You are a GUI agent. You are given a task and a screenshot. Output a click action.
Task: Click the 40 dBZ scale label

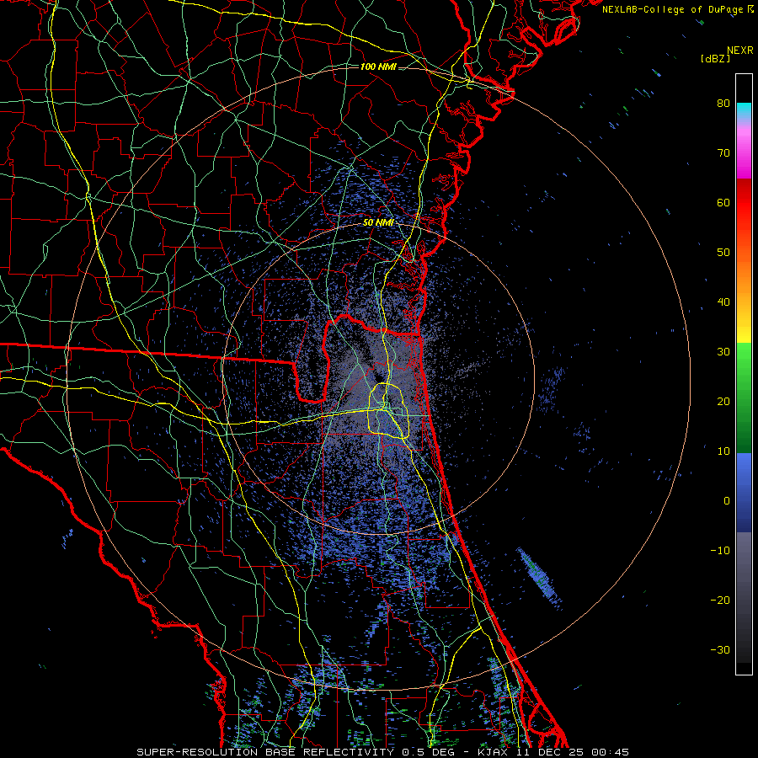[x=723, y=302]
